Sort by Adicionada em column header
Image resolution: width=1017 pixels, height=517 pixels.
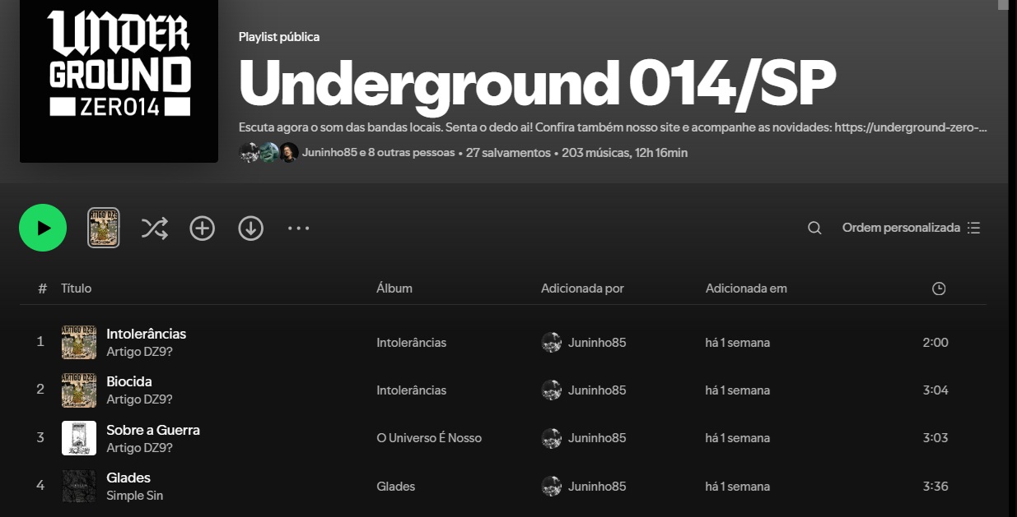(746, 289)
